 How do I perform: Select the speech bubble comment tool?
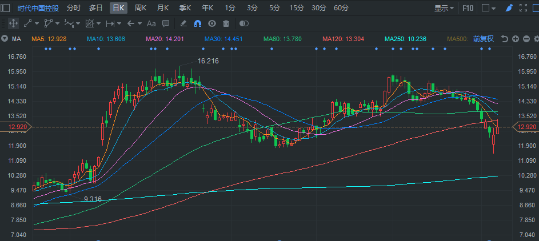click(x=166, y=23)
